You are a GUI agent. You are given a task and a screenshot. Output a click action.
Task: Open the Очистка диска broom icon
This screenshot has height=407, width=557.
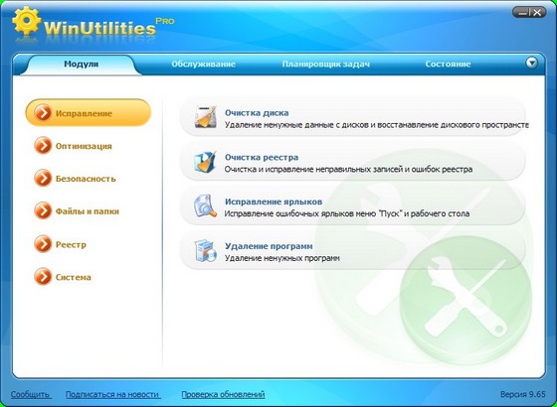click(206, 117)
